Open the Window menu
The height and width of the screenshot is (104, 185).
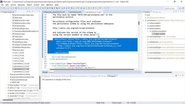point(49,5)
